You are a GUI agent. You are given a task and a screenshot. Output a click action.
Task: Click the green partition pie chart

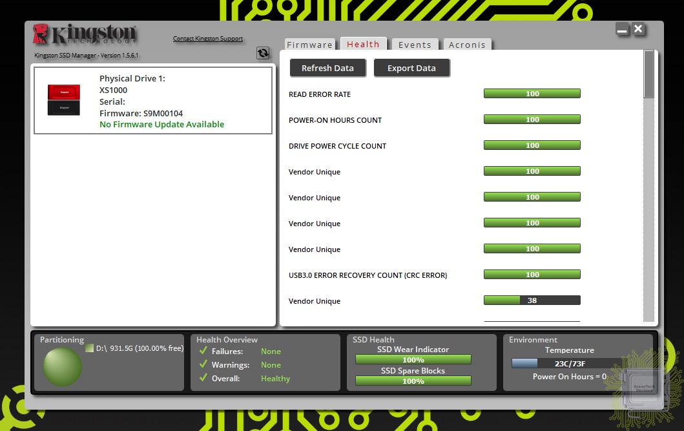pyautogui.click(x=63, y=366)
